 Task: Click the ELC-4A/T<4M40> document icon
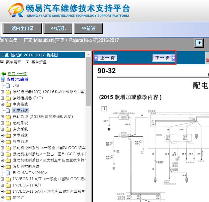pos(8,173)
